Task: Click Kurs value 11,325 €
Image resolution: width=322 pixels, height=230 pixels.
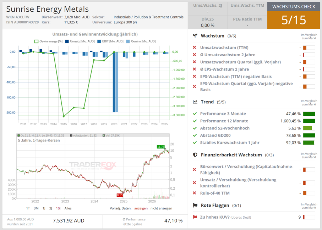Action: coord(71,22)
